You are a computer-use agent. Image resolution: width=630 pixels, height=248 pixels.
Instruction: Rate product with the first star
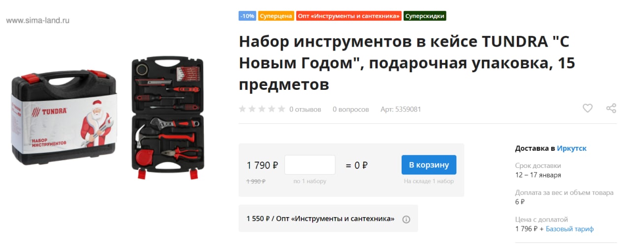point(243,109)
